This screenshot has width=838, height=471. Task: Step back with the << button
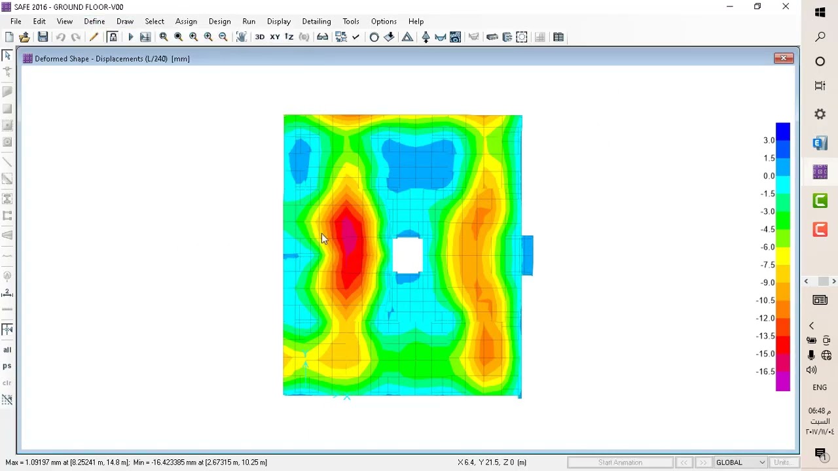pyautogui.click(x=683, y=462)
